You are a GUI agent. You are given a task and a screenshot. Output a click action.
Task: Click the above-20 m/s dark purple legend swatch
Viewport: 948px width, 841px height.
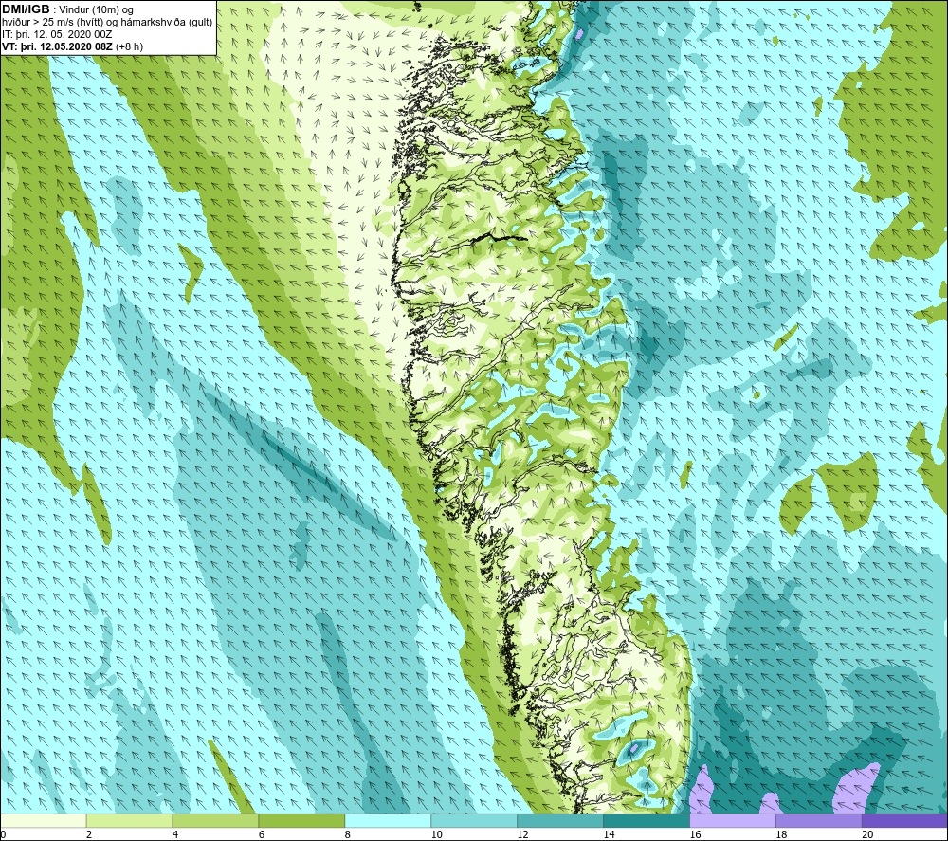904,820
